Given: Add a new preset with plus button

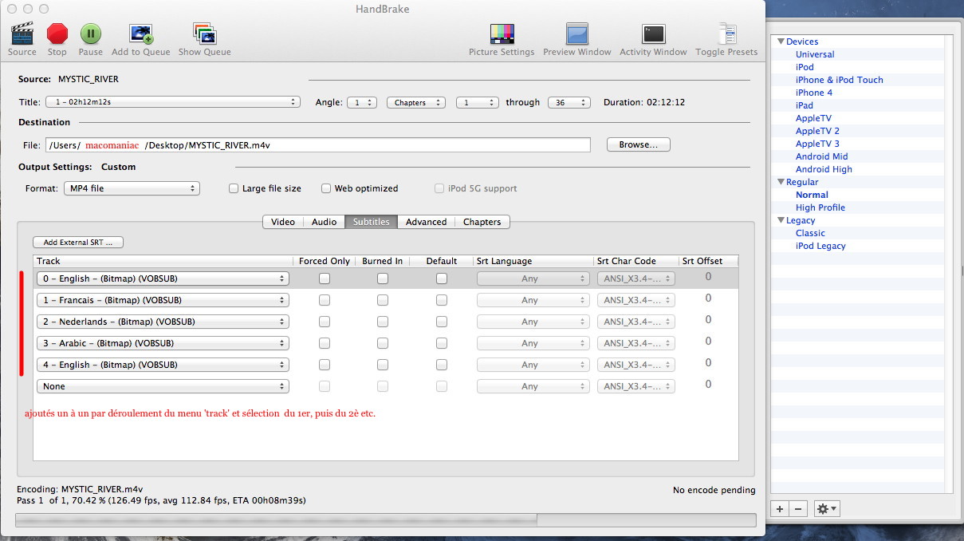Looking at the screenshot, I should pos(779,508).
